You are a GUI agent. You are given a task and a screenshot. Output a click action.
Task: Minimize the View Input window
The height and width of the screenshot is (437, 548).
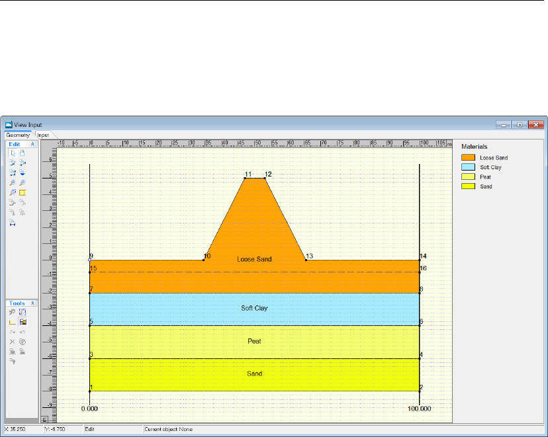(x=504, y=125)
